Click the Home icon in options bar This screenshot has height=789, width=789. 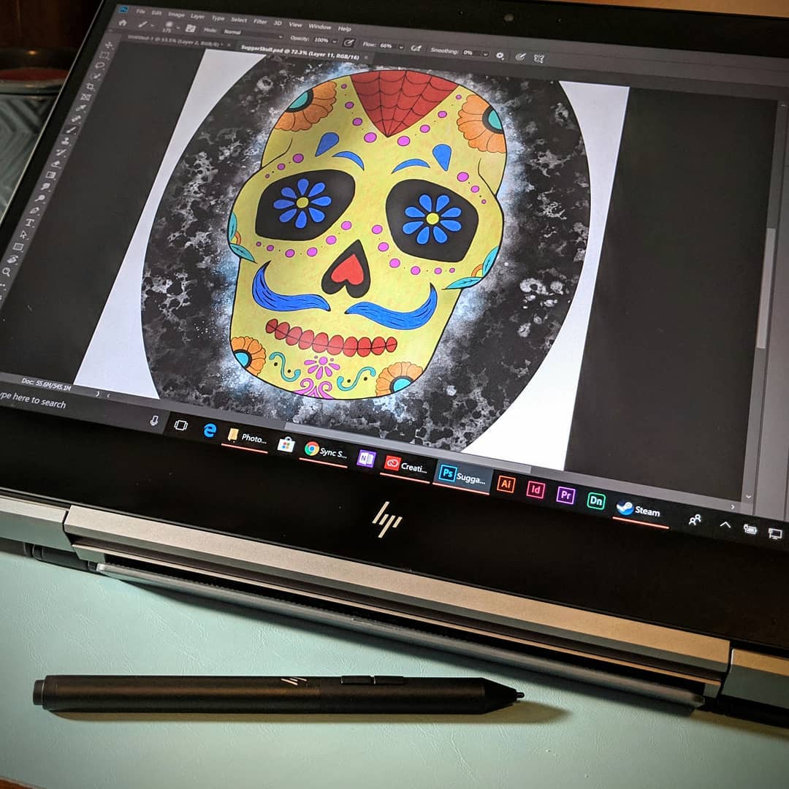click(123, 23)
